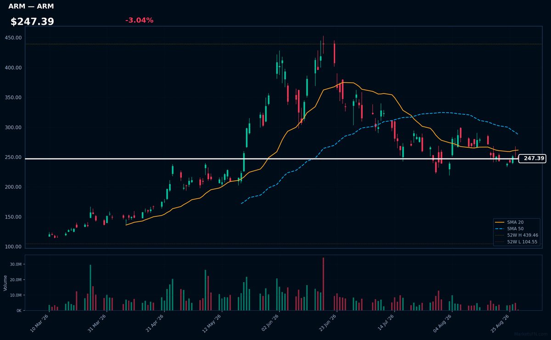Click 52W L 104.55 legend entry
The width and height of the screenshot is (551, 340).
tap(517, 241)
